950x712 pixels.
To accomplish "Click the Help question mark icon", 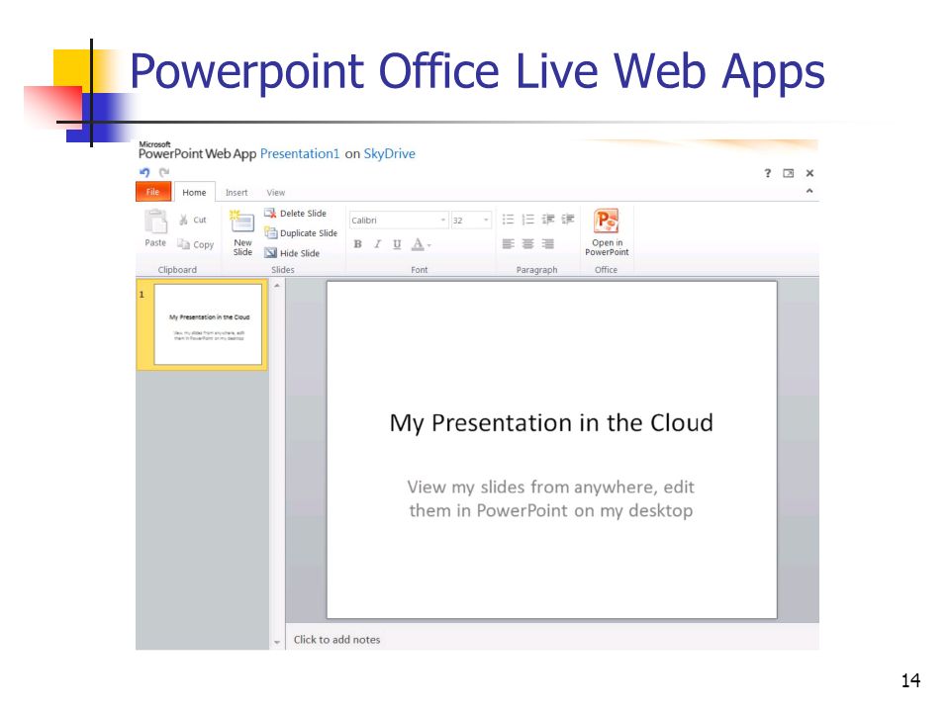I will tap(768, 173).
